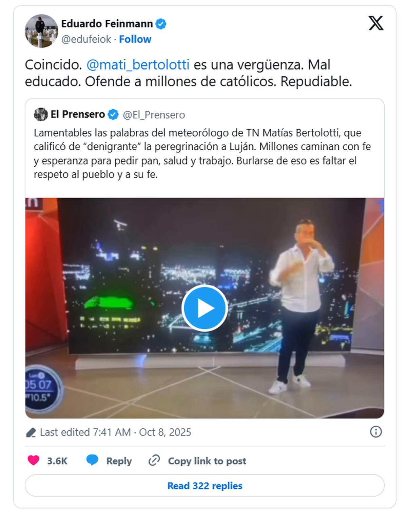Copy link to post
Viewport: 407px width, 522px height.
tap(207, 461)
